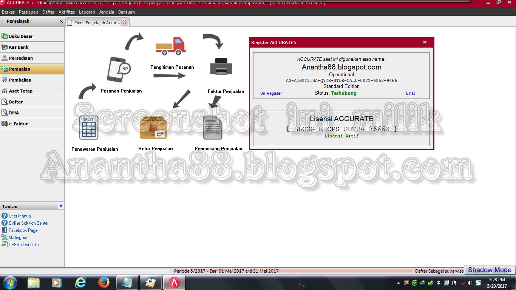Select the Persediaan module label
The image size is (516, 290).
(x=21, y=58)
